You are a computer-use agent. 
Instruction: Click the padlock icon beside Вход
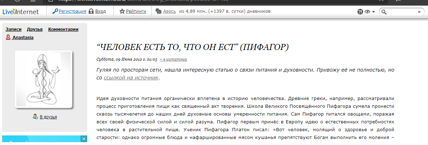(91, 11)
